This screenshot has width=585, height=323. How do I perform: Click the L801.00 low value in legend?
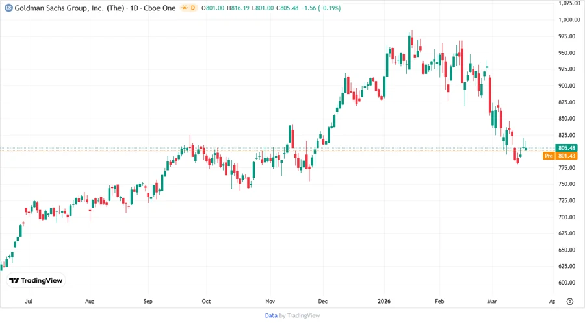tap(263, 8)
